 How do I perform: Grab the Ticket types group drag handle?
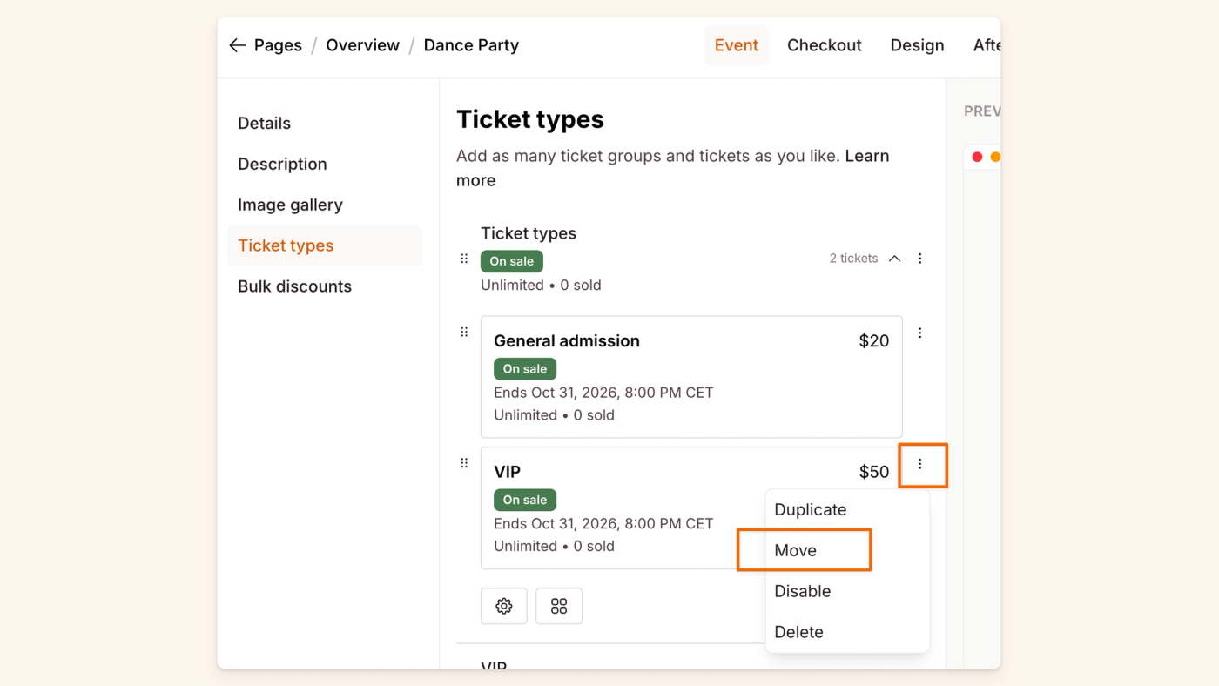(x=464, y=259)
